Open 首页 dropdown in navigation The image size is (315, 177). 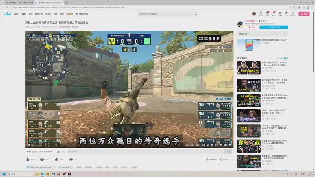tap(17, 14)
